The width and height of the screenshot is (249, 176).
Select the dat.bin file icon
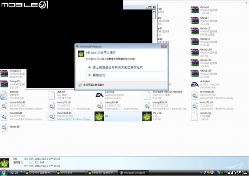tap(52, 96)
